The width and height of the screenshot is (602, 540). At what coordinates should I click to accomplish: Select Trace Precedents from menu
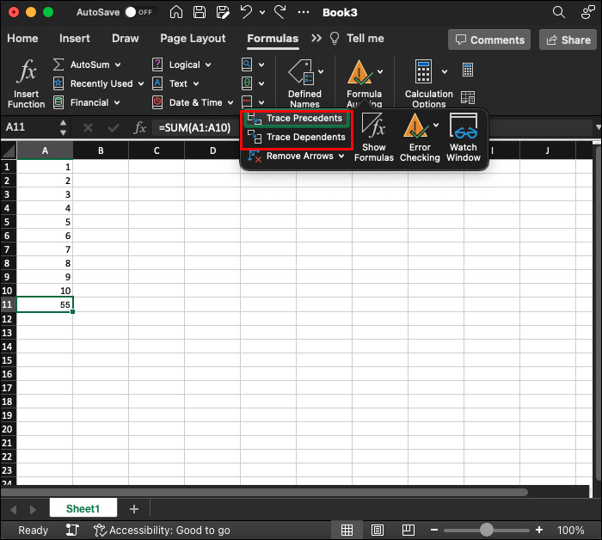tap(304, 119)
